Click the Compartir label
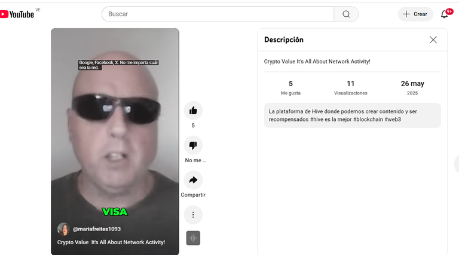The image size is (459, 255). (x=193, y=195)
